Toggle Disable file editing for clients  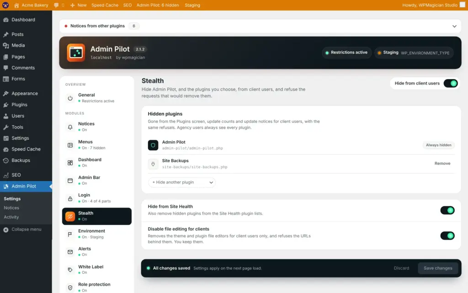pos(447,236)
